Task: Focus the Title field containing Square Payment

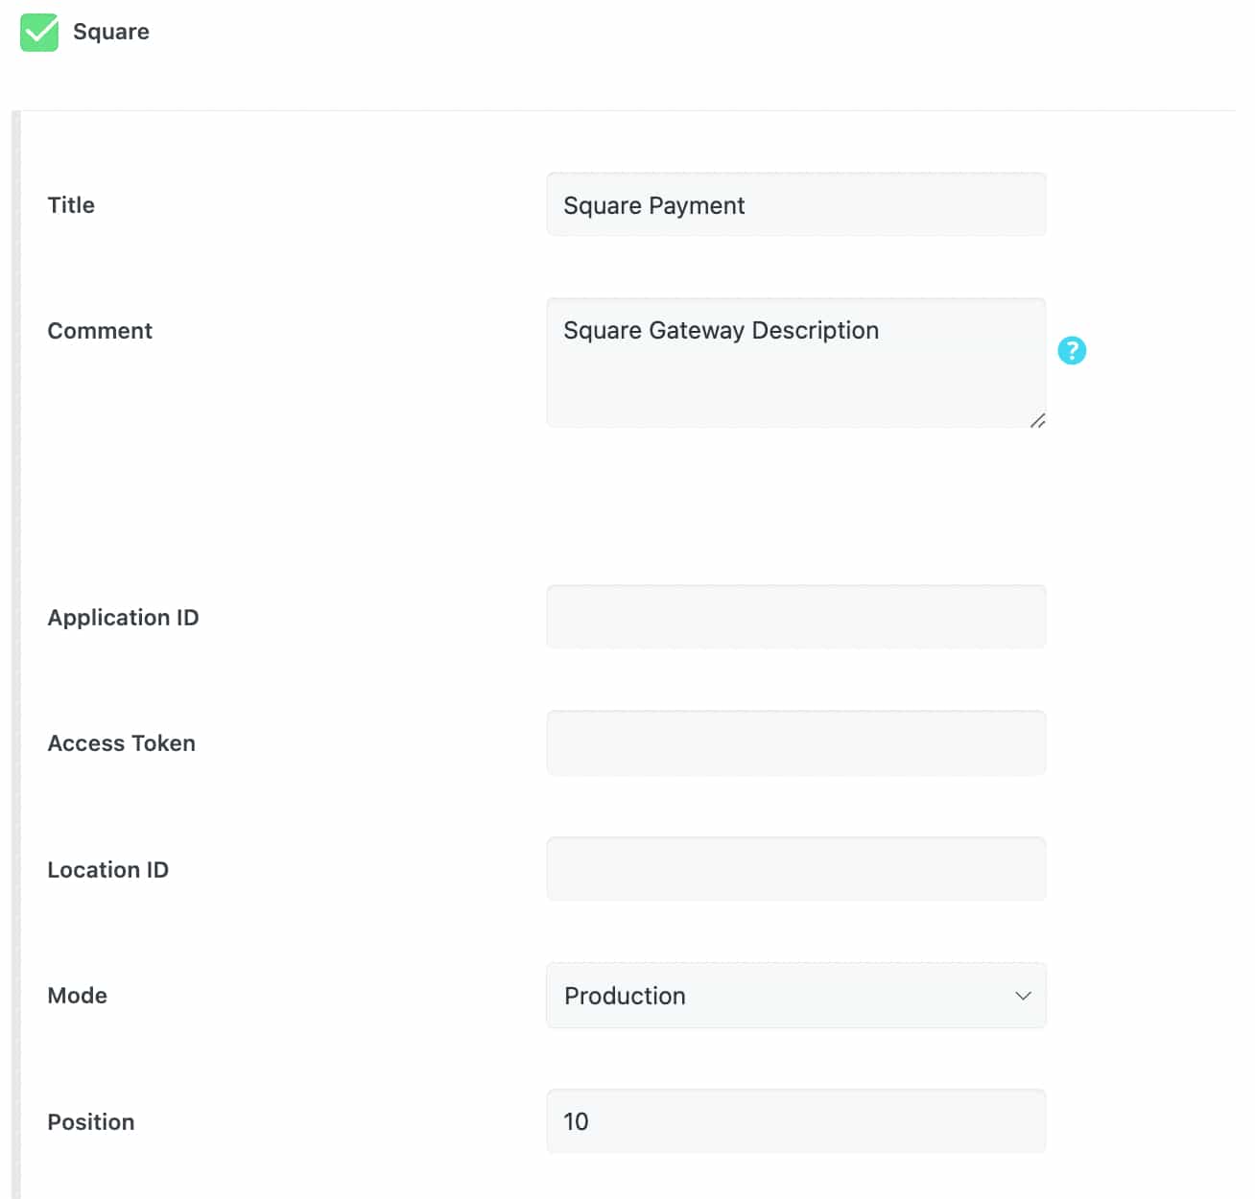Action: click(794, 204)
